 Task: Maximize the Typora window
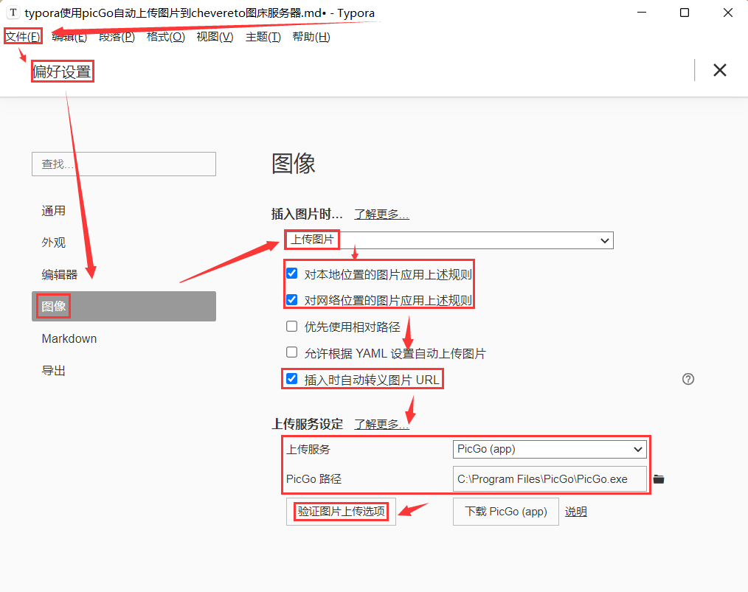685,13
